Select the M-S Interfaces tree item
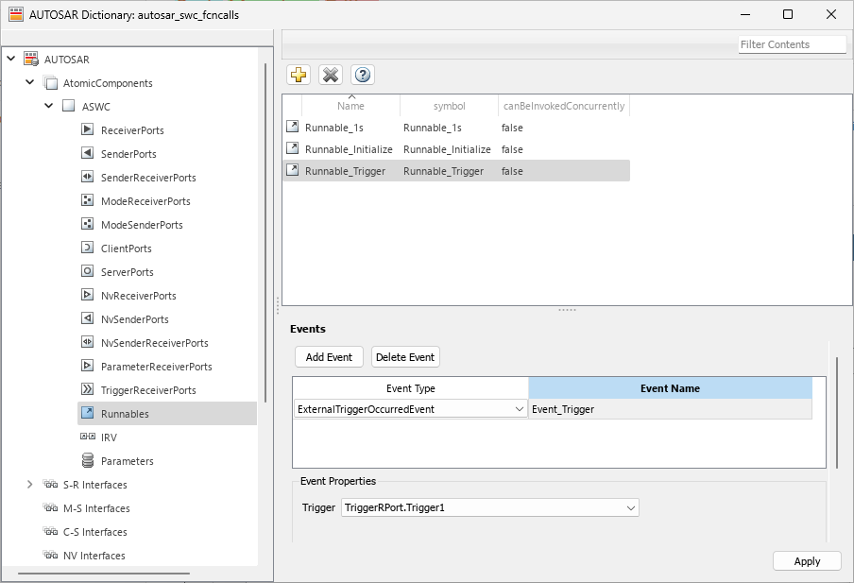Image resolution: width=854 pixels, height=583 pixels. coord(96,508)
